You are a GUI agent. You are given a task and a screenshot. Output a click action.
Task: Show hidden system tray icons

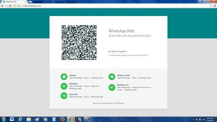click(193, 120)
